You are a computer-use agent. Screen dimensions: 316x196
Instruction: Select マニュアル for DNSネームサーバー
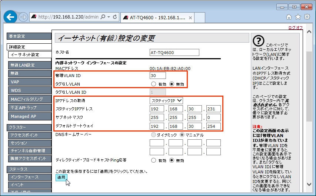click(x=182, y=135)
